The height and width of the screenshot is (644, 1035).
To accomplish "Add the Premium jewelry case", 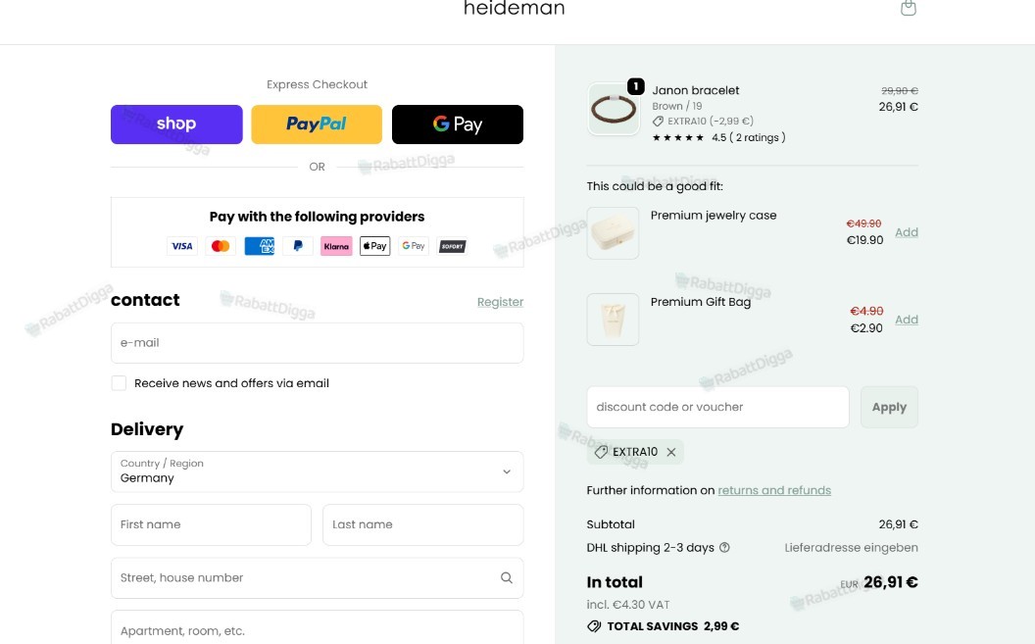I will click(x=907, y=232).
